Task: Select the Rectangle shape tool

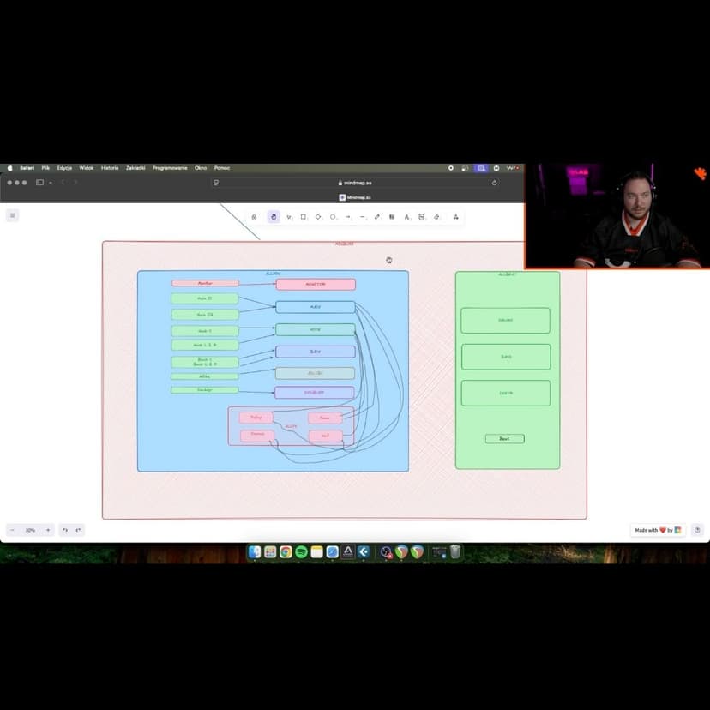Action: (303, 217)
